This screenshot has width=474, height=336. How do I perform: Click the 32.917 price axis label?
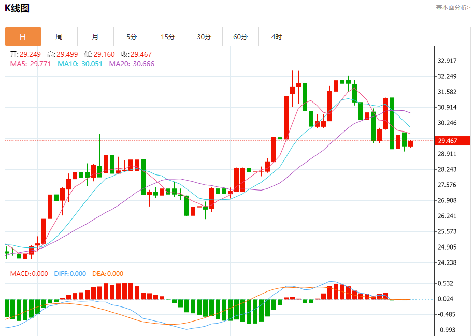coord(447,61)
